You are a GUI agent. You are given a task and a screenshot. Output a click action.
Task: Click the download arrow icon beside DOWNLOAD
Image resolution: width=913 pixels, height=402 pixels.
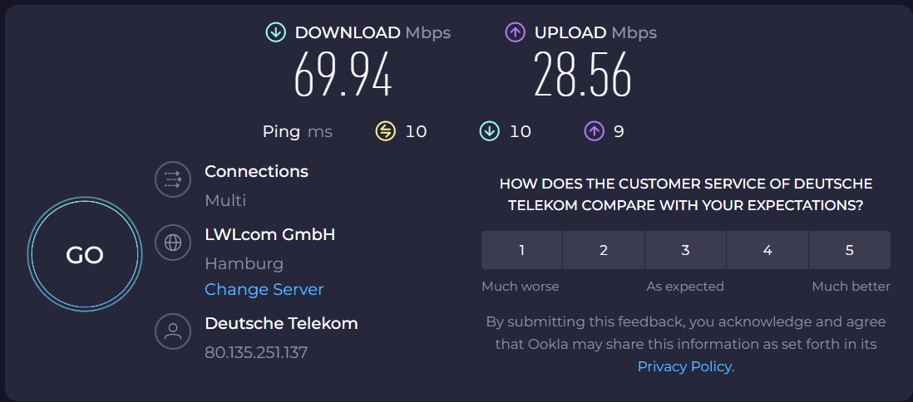[275, 32]
